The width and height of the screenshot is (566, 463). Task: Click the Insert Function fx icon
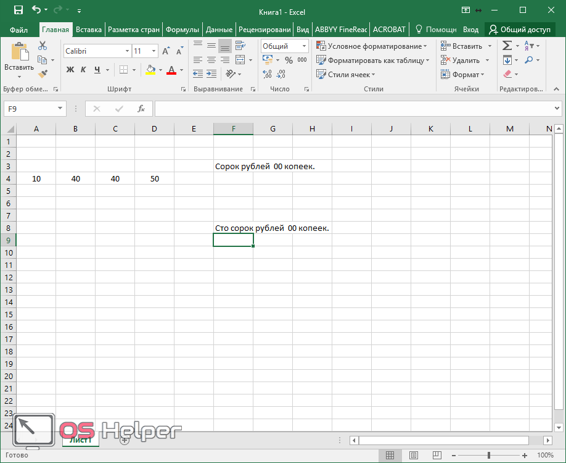(141, 109)
